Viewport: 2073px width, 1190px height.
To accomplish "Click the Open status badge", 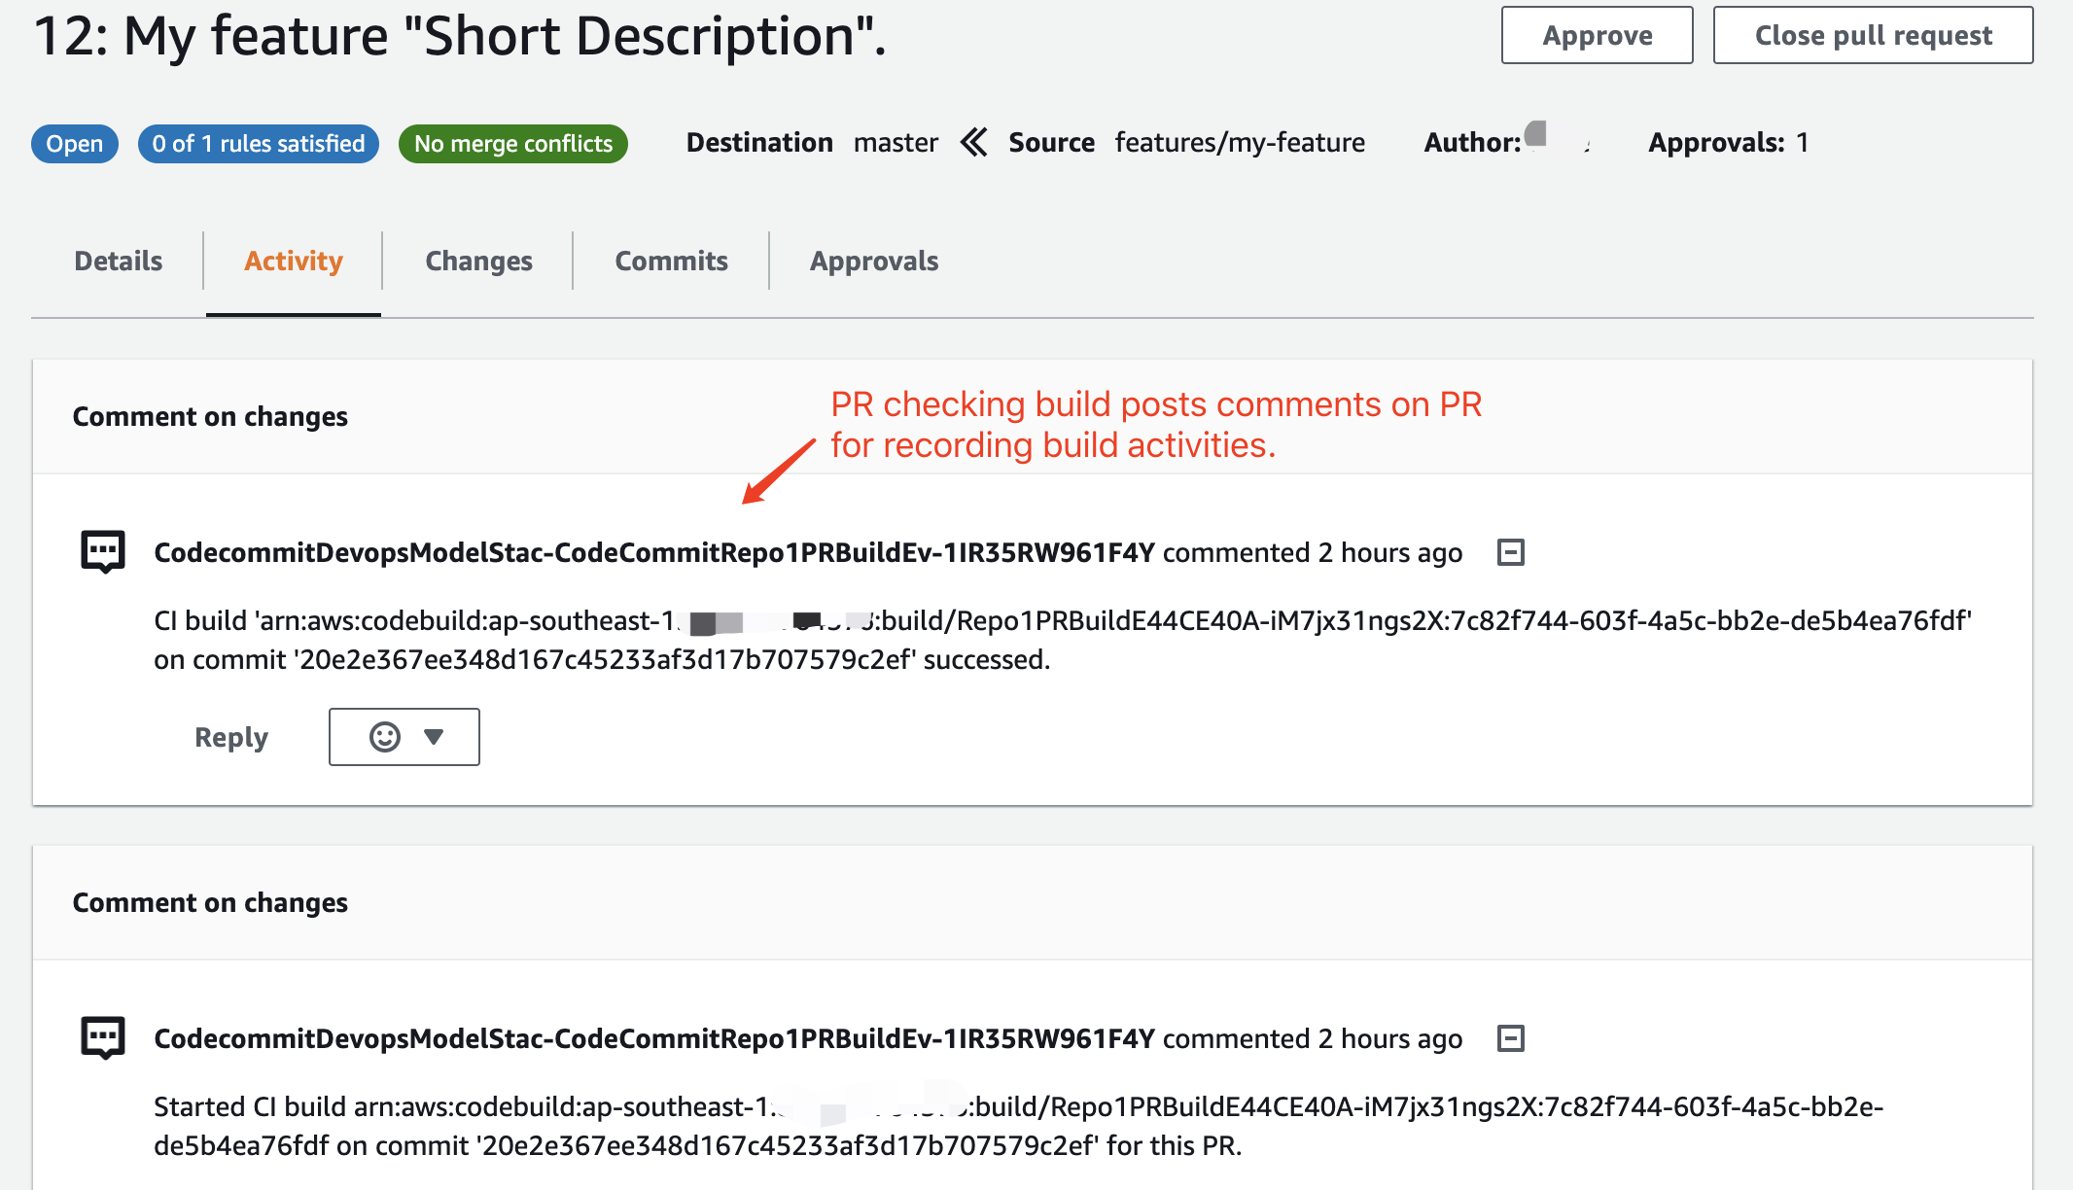I will 74,144.
